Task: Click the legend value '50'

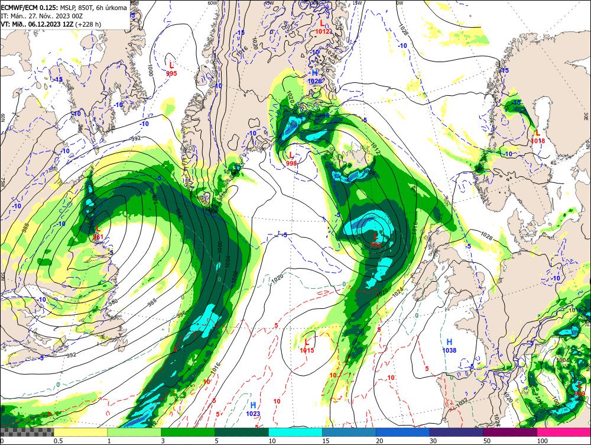Action: (x=487, y=441)
